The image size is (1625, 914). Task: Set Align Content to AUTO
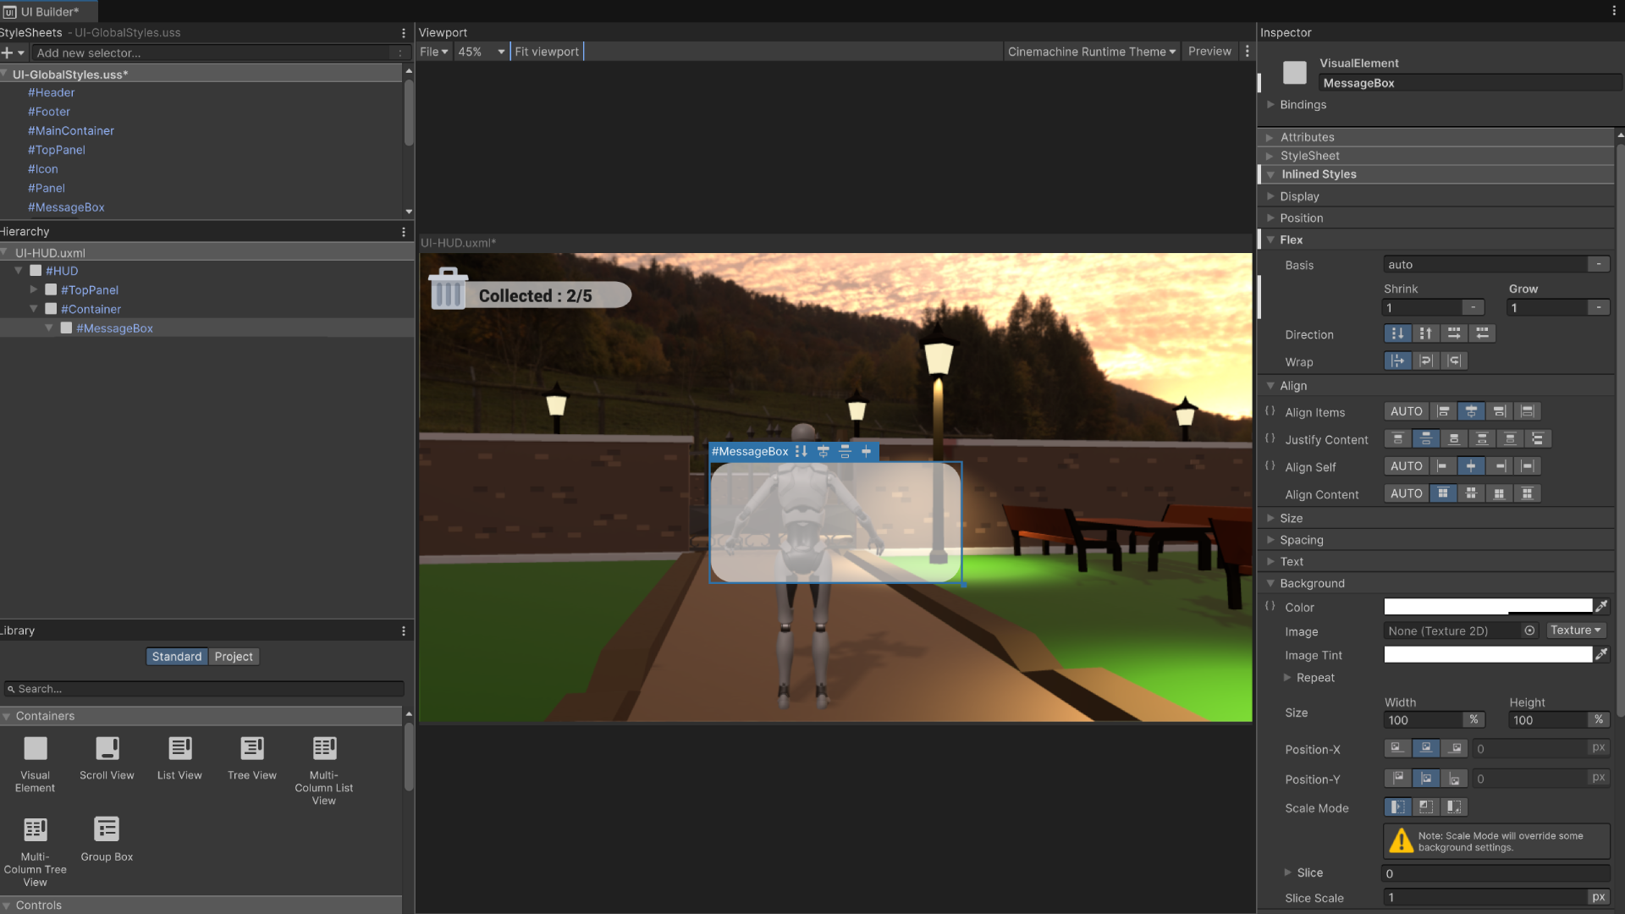point(1406,493)
